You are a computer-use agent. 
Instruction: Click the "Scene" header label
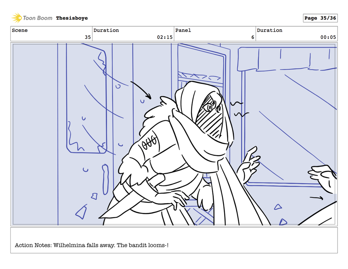click(x=20, y=30)
